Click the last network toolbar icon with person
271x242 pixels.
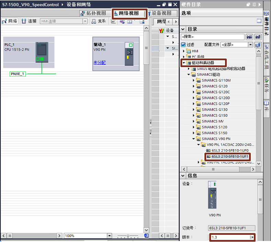coord(142,22)
